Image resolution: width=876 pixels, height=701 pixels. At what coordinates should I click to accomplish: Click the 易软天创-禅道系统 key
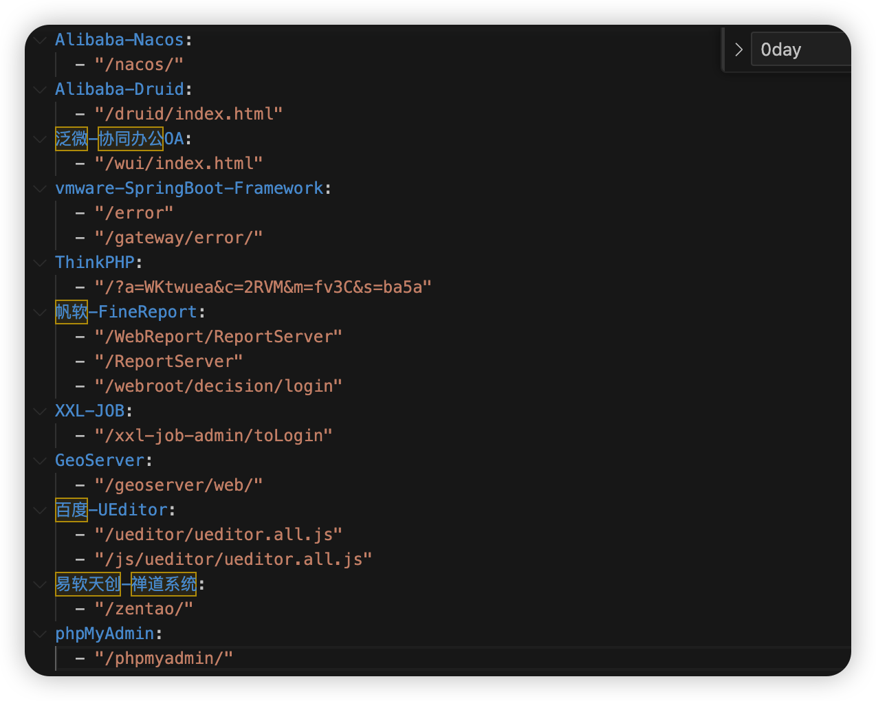tap(126, 584)
